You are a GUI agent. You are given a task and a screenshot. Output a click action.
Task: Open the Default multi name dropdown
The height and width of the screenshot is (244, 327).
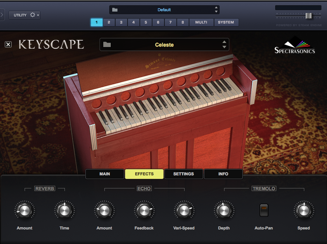coord(164,10)
